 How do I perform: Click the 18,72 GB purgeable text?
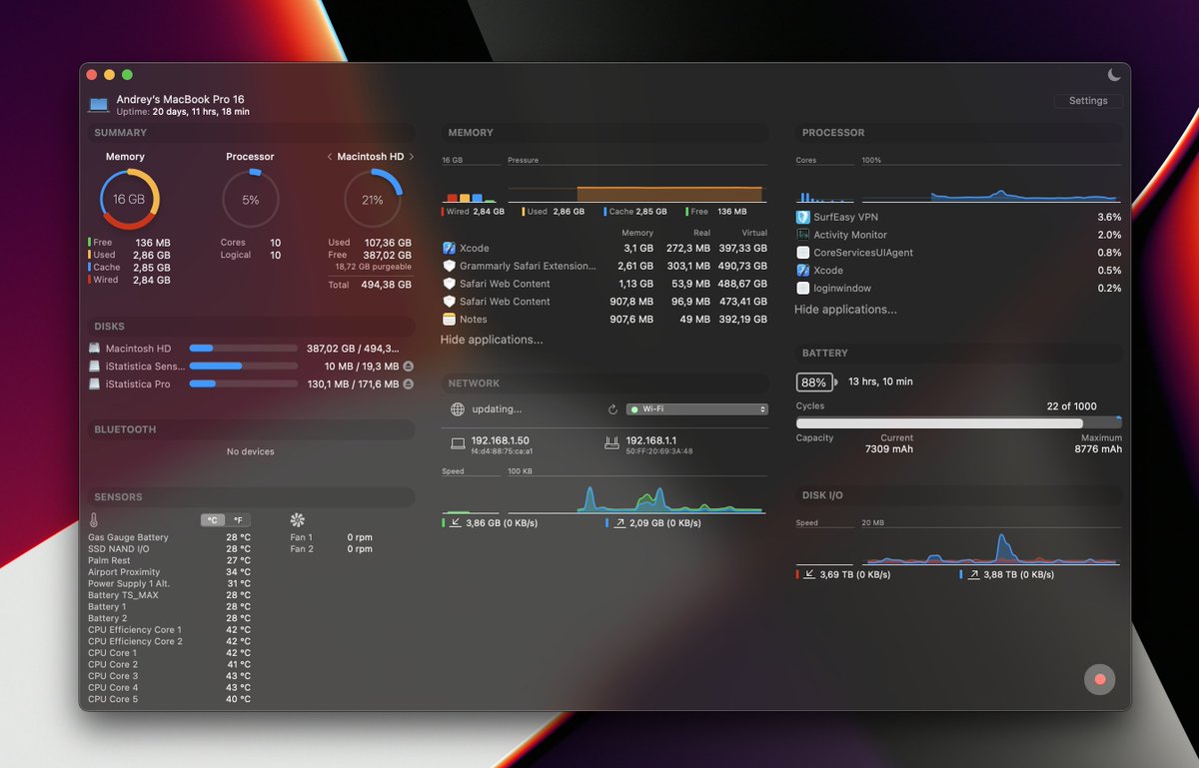pyautogui.click(x=373, y=267)
